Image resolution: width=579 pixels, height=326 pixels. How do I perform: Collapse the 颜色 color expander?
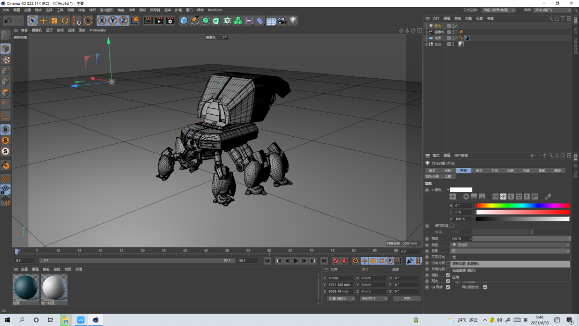coord(433,190)
